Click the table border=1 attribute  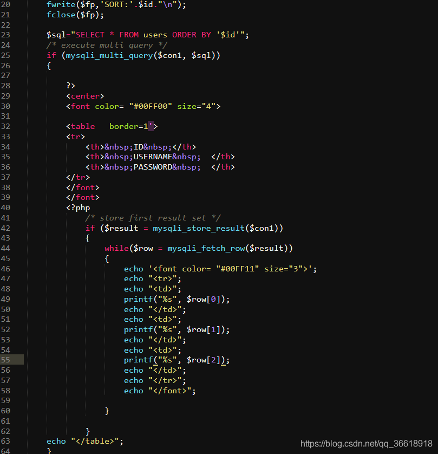point(131,127)
